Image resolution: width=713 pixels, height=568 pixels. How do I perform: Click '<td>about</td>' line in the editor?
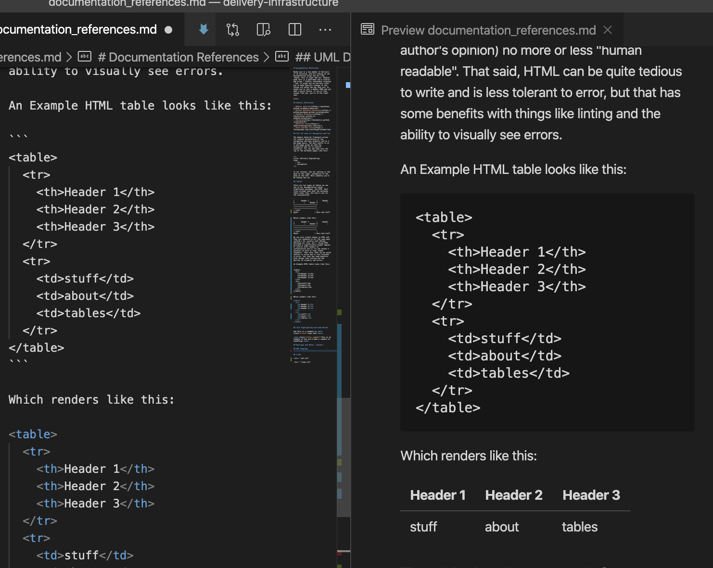[85, 296]
